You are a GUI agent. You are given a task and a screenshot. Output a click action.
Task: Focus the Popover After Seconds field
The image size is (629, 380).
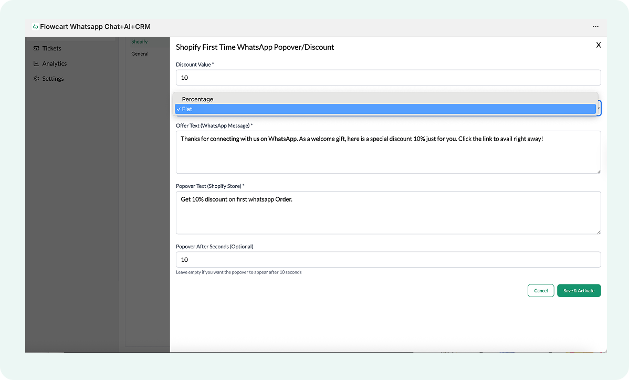point(389,259)
